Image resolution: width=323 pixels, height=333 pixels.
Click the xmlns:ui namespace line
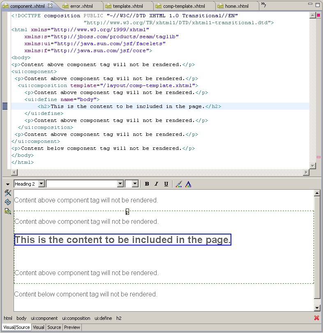click(x=95, y=44)
